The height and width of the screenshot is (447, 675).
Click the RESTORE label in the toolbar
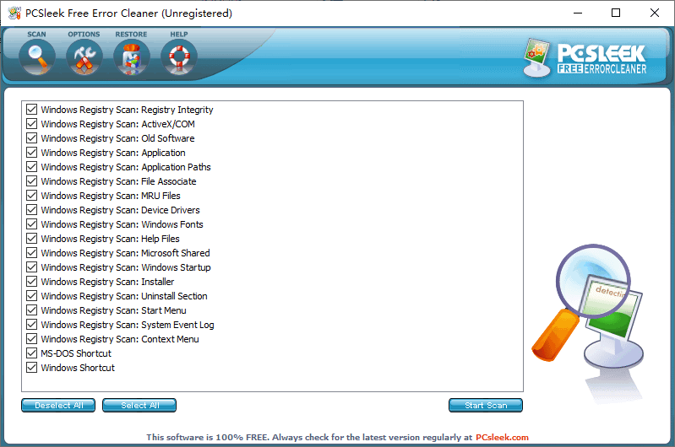[131, 34]
